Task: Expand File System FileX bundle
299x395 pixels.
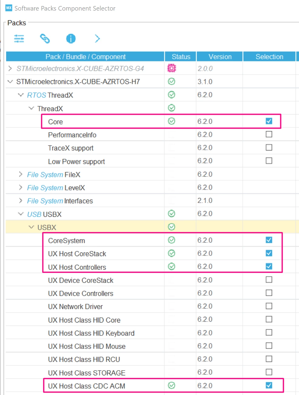Action: [x=21, y=174]
